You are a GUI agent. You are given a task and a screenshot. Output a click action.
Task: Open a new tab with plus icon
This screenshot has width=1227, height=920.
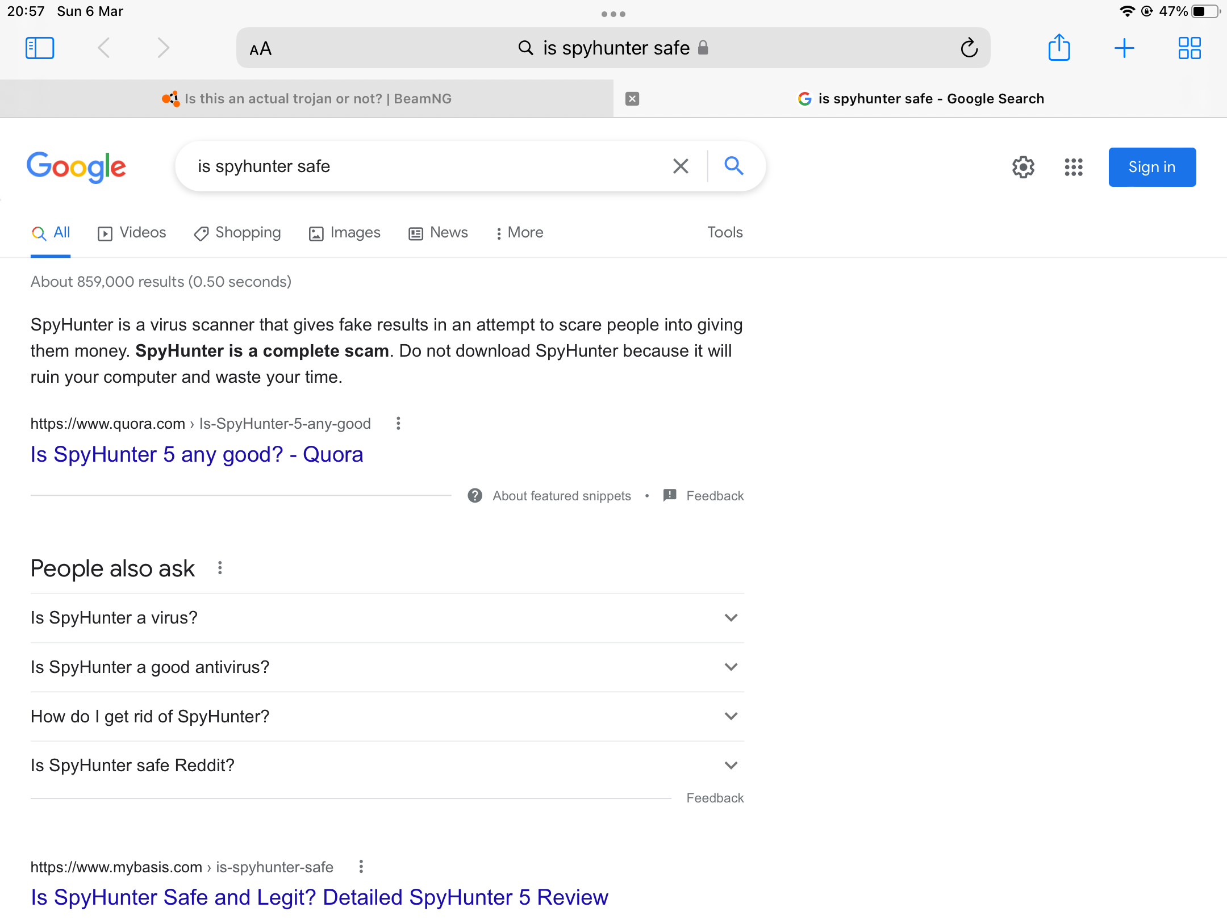click(x=1124, y=48)
